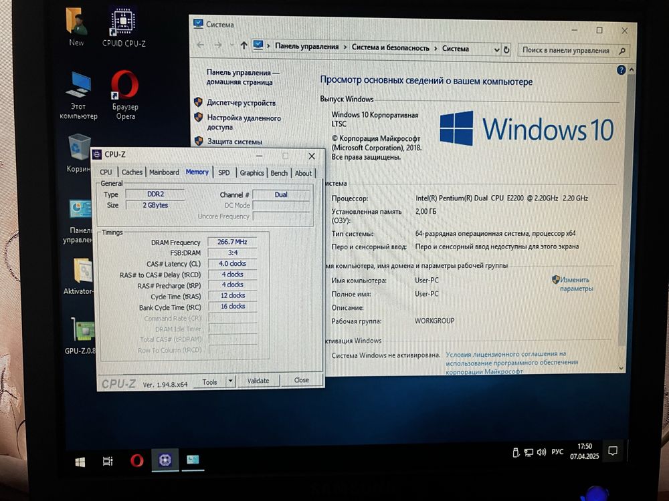Click the network icon in the tray
669x501 pixels.
(x=529, y=452)
